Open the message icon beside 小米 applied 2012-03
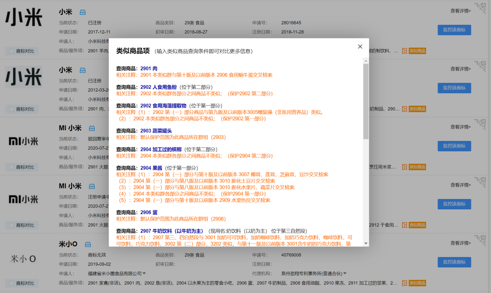 pyautogui.click(x=83, y=70)
